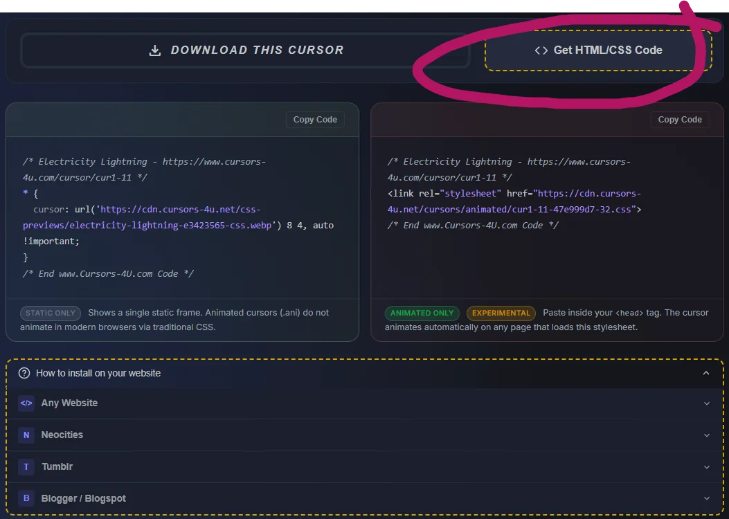Click the Neocities N icon

pyautogui.click(x=26, y=435)
